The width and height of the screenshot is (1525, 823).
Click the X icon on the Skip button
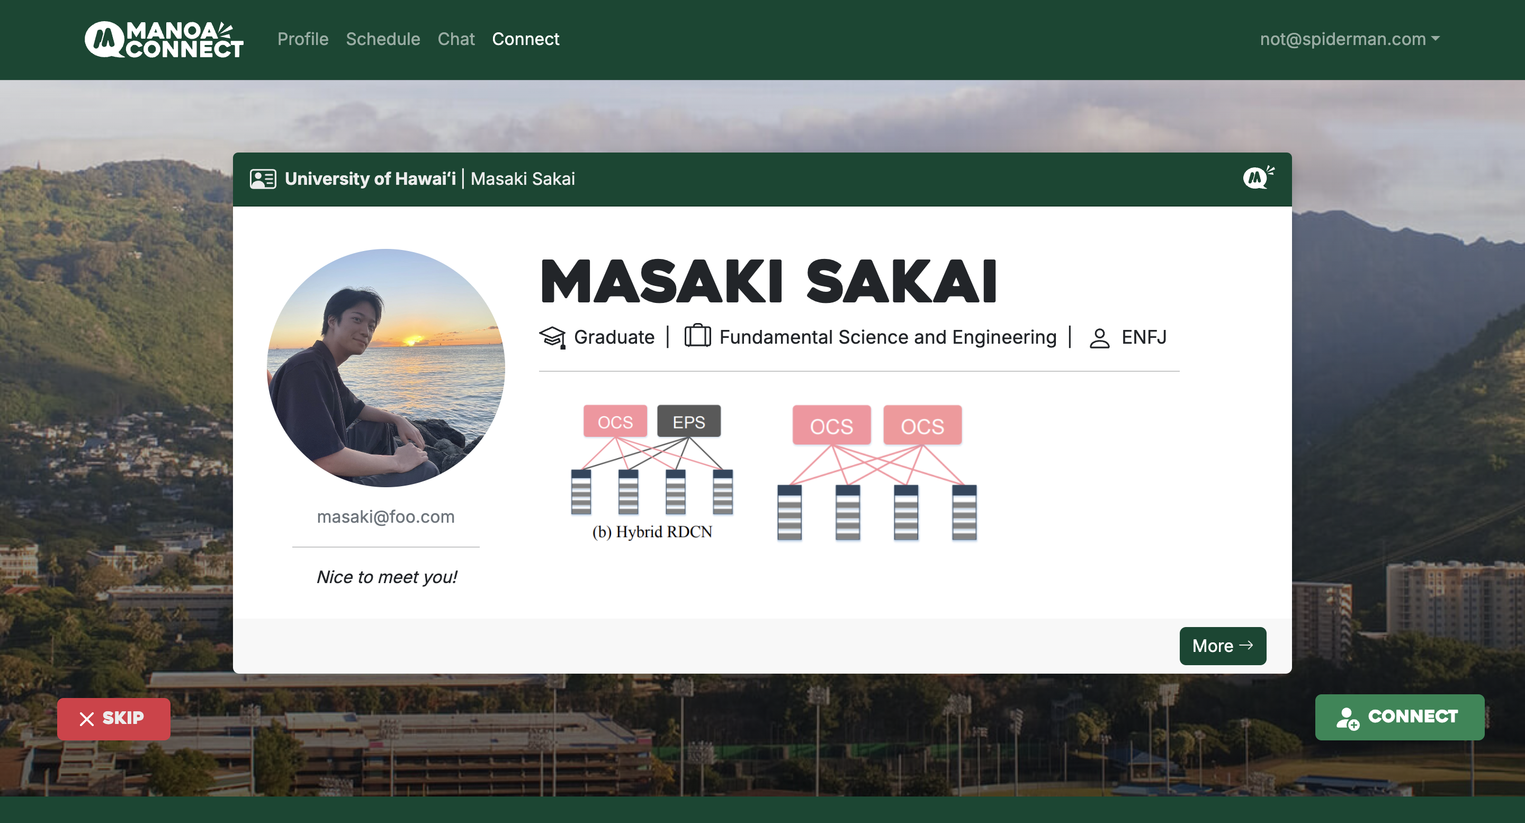tap(87, 719)
